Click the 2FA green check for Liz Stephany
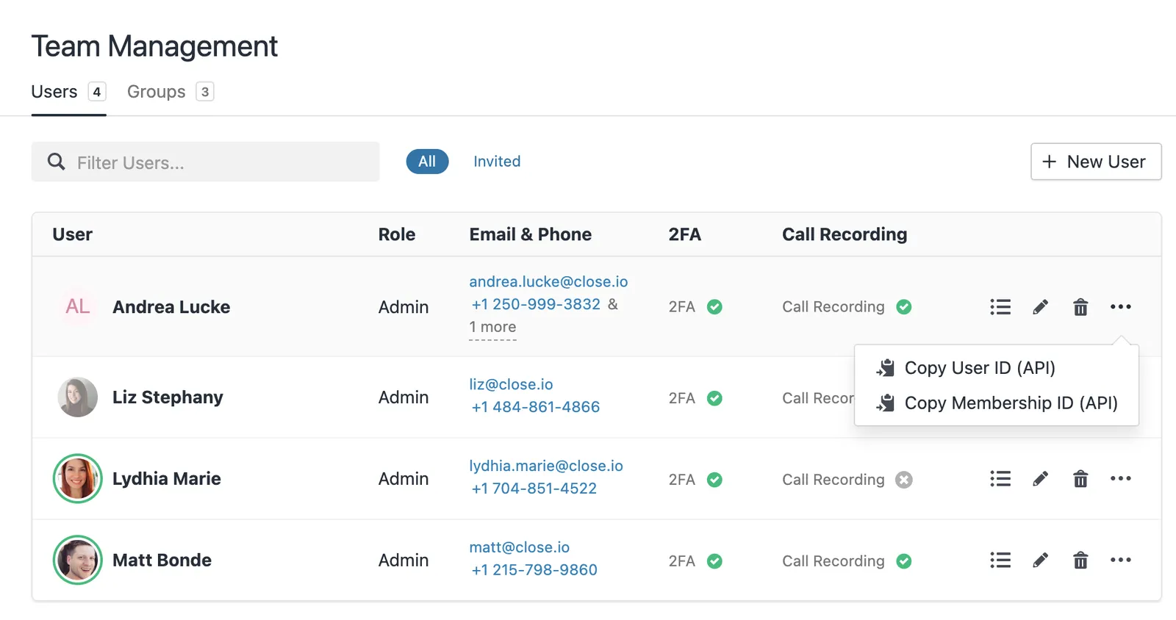This screenshot has height=620, width=1176. click(714, 398)
